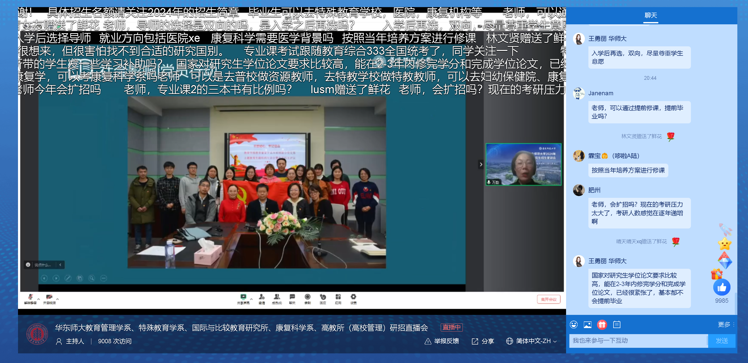
Task: Click Janenam's avatar in chat
Action: click(579, 93)
